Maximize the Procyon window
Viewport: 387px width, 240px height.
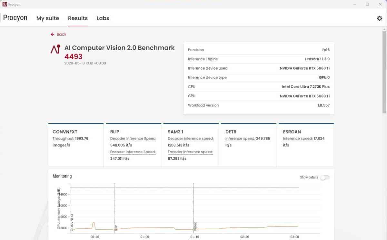[x=367, y=4]
